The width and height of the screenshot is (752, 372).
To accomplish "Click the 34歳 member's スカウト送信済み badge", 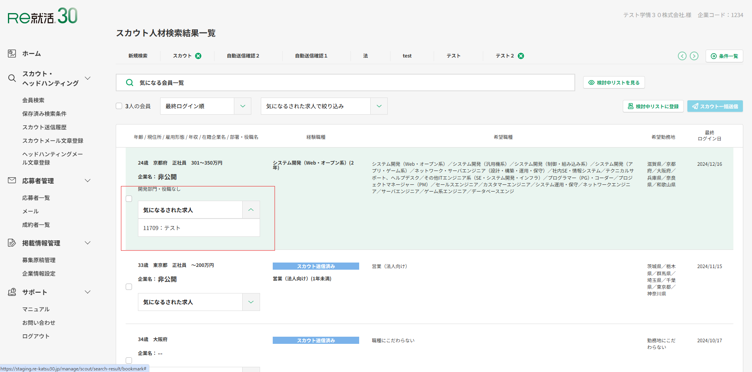I will pyautogui.click(x=316, y=340).
